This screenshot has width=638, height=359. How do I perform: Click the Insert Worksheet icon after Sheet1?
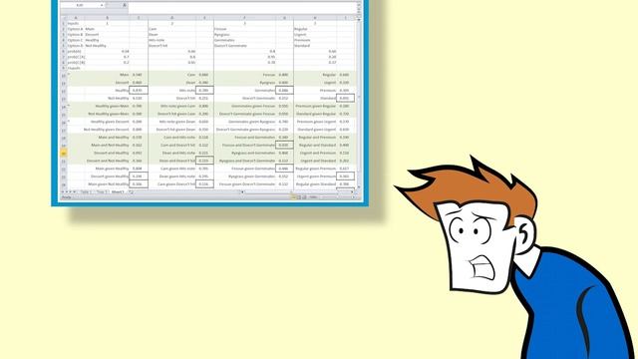tap(131, 191)
